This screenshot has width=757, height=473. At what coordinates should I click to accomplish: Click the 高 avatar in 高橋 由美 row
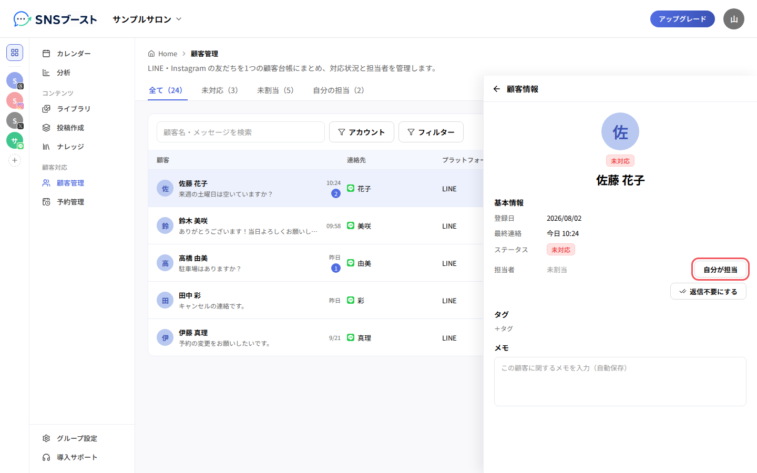(165, 263)
